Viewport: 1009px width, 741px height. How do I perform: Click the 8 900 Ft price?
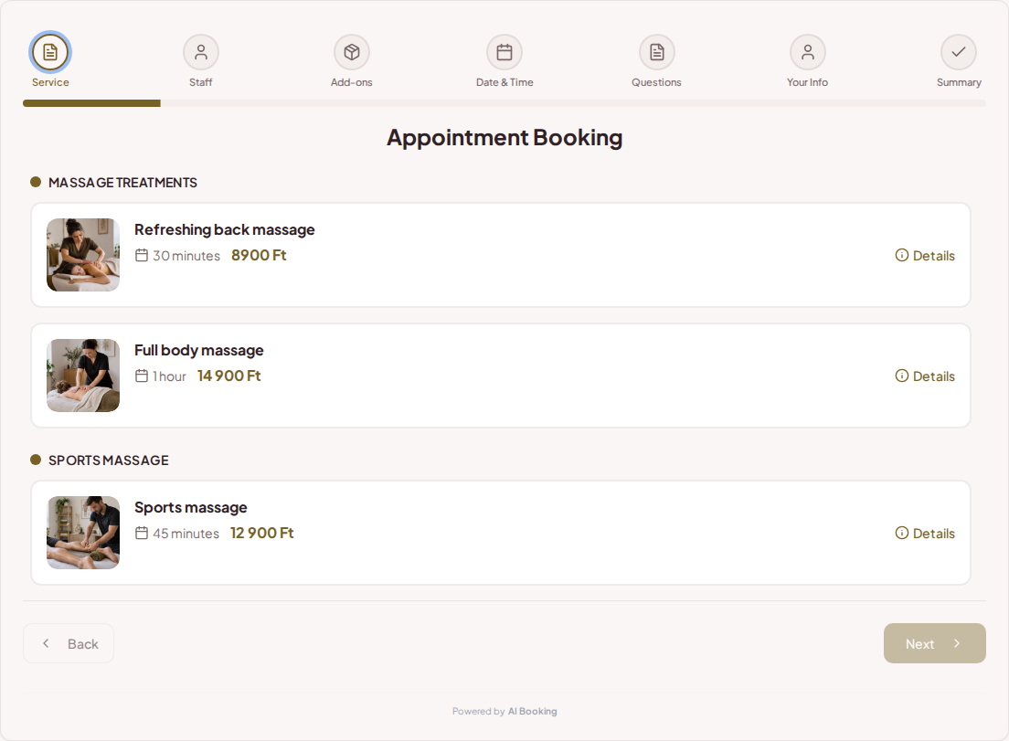coord(259,255)
